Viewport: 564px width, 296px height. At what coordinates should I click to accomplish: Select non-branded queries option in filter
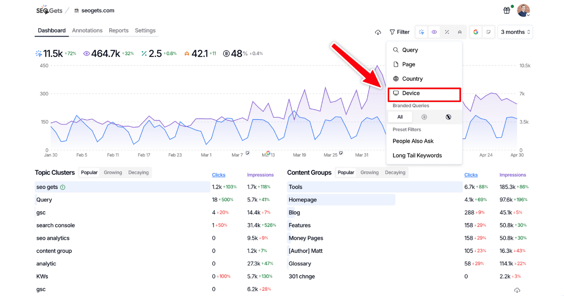pyautogui.click(x=448, y=117)
